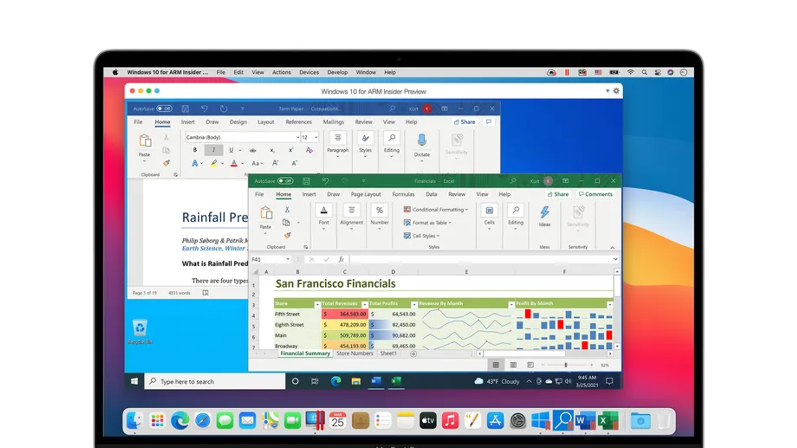Screen dimensions: 797x448
Task: Click the Excel Name Box showing F41
Action: click(270, 259)
